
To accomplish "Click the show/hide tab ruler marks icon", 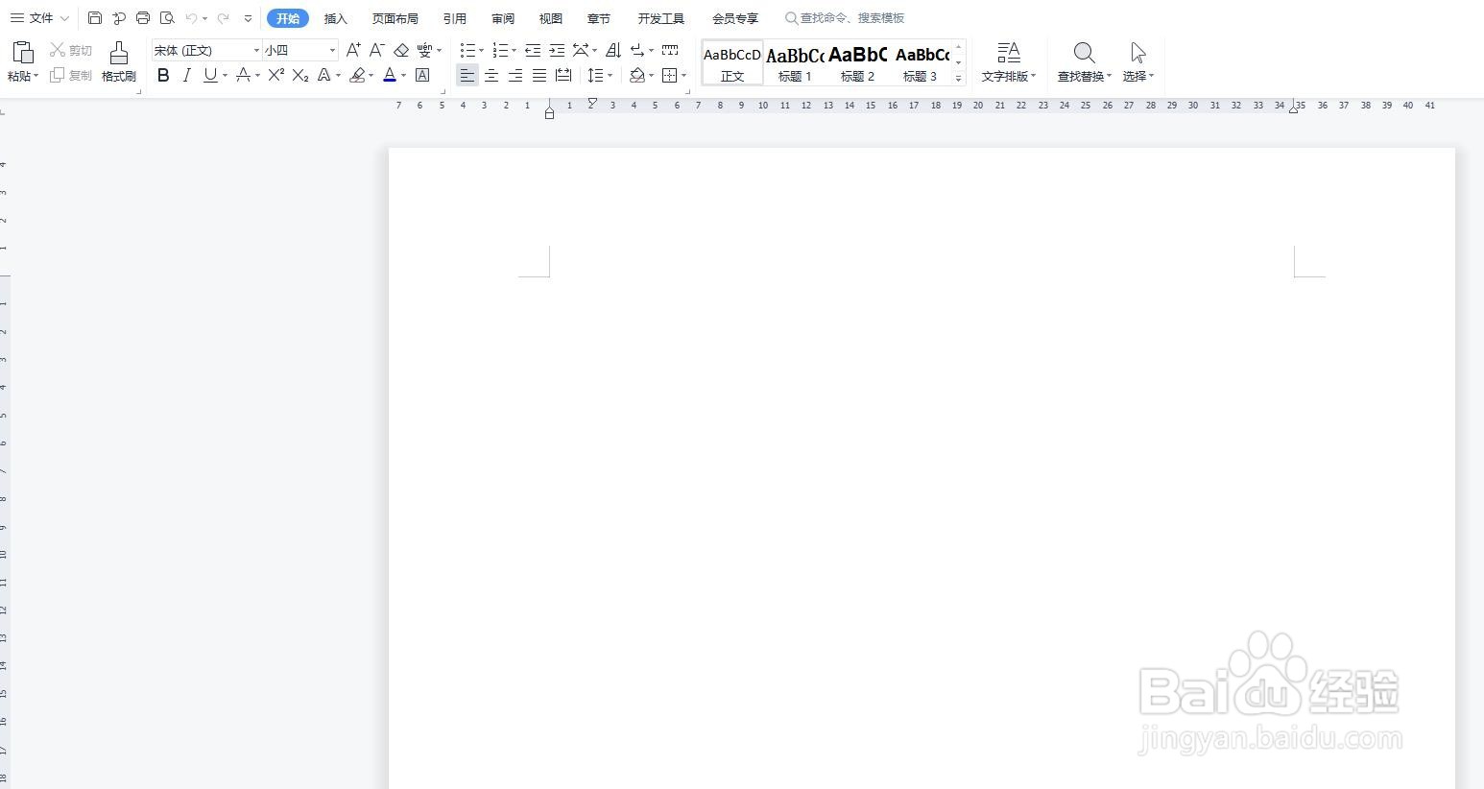I will coord(670,50).
